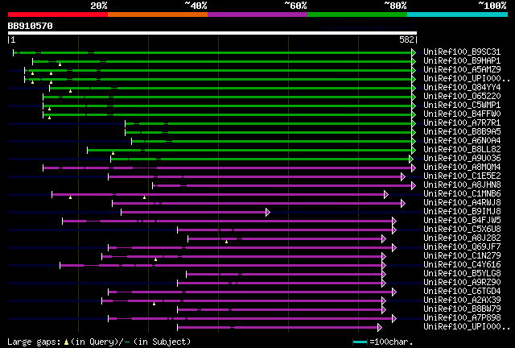This screenshot has height=348, width=515.
Task: Click the arrowhead ending the UniRef100_A7P898 alignment
Action: 394,318
